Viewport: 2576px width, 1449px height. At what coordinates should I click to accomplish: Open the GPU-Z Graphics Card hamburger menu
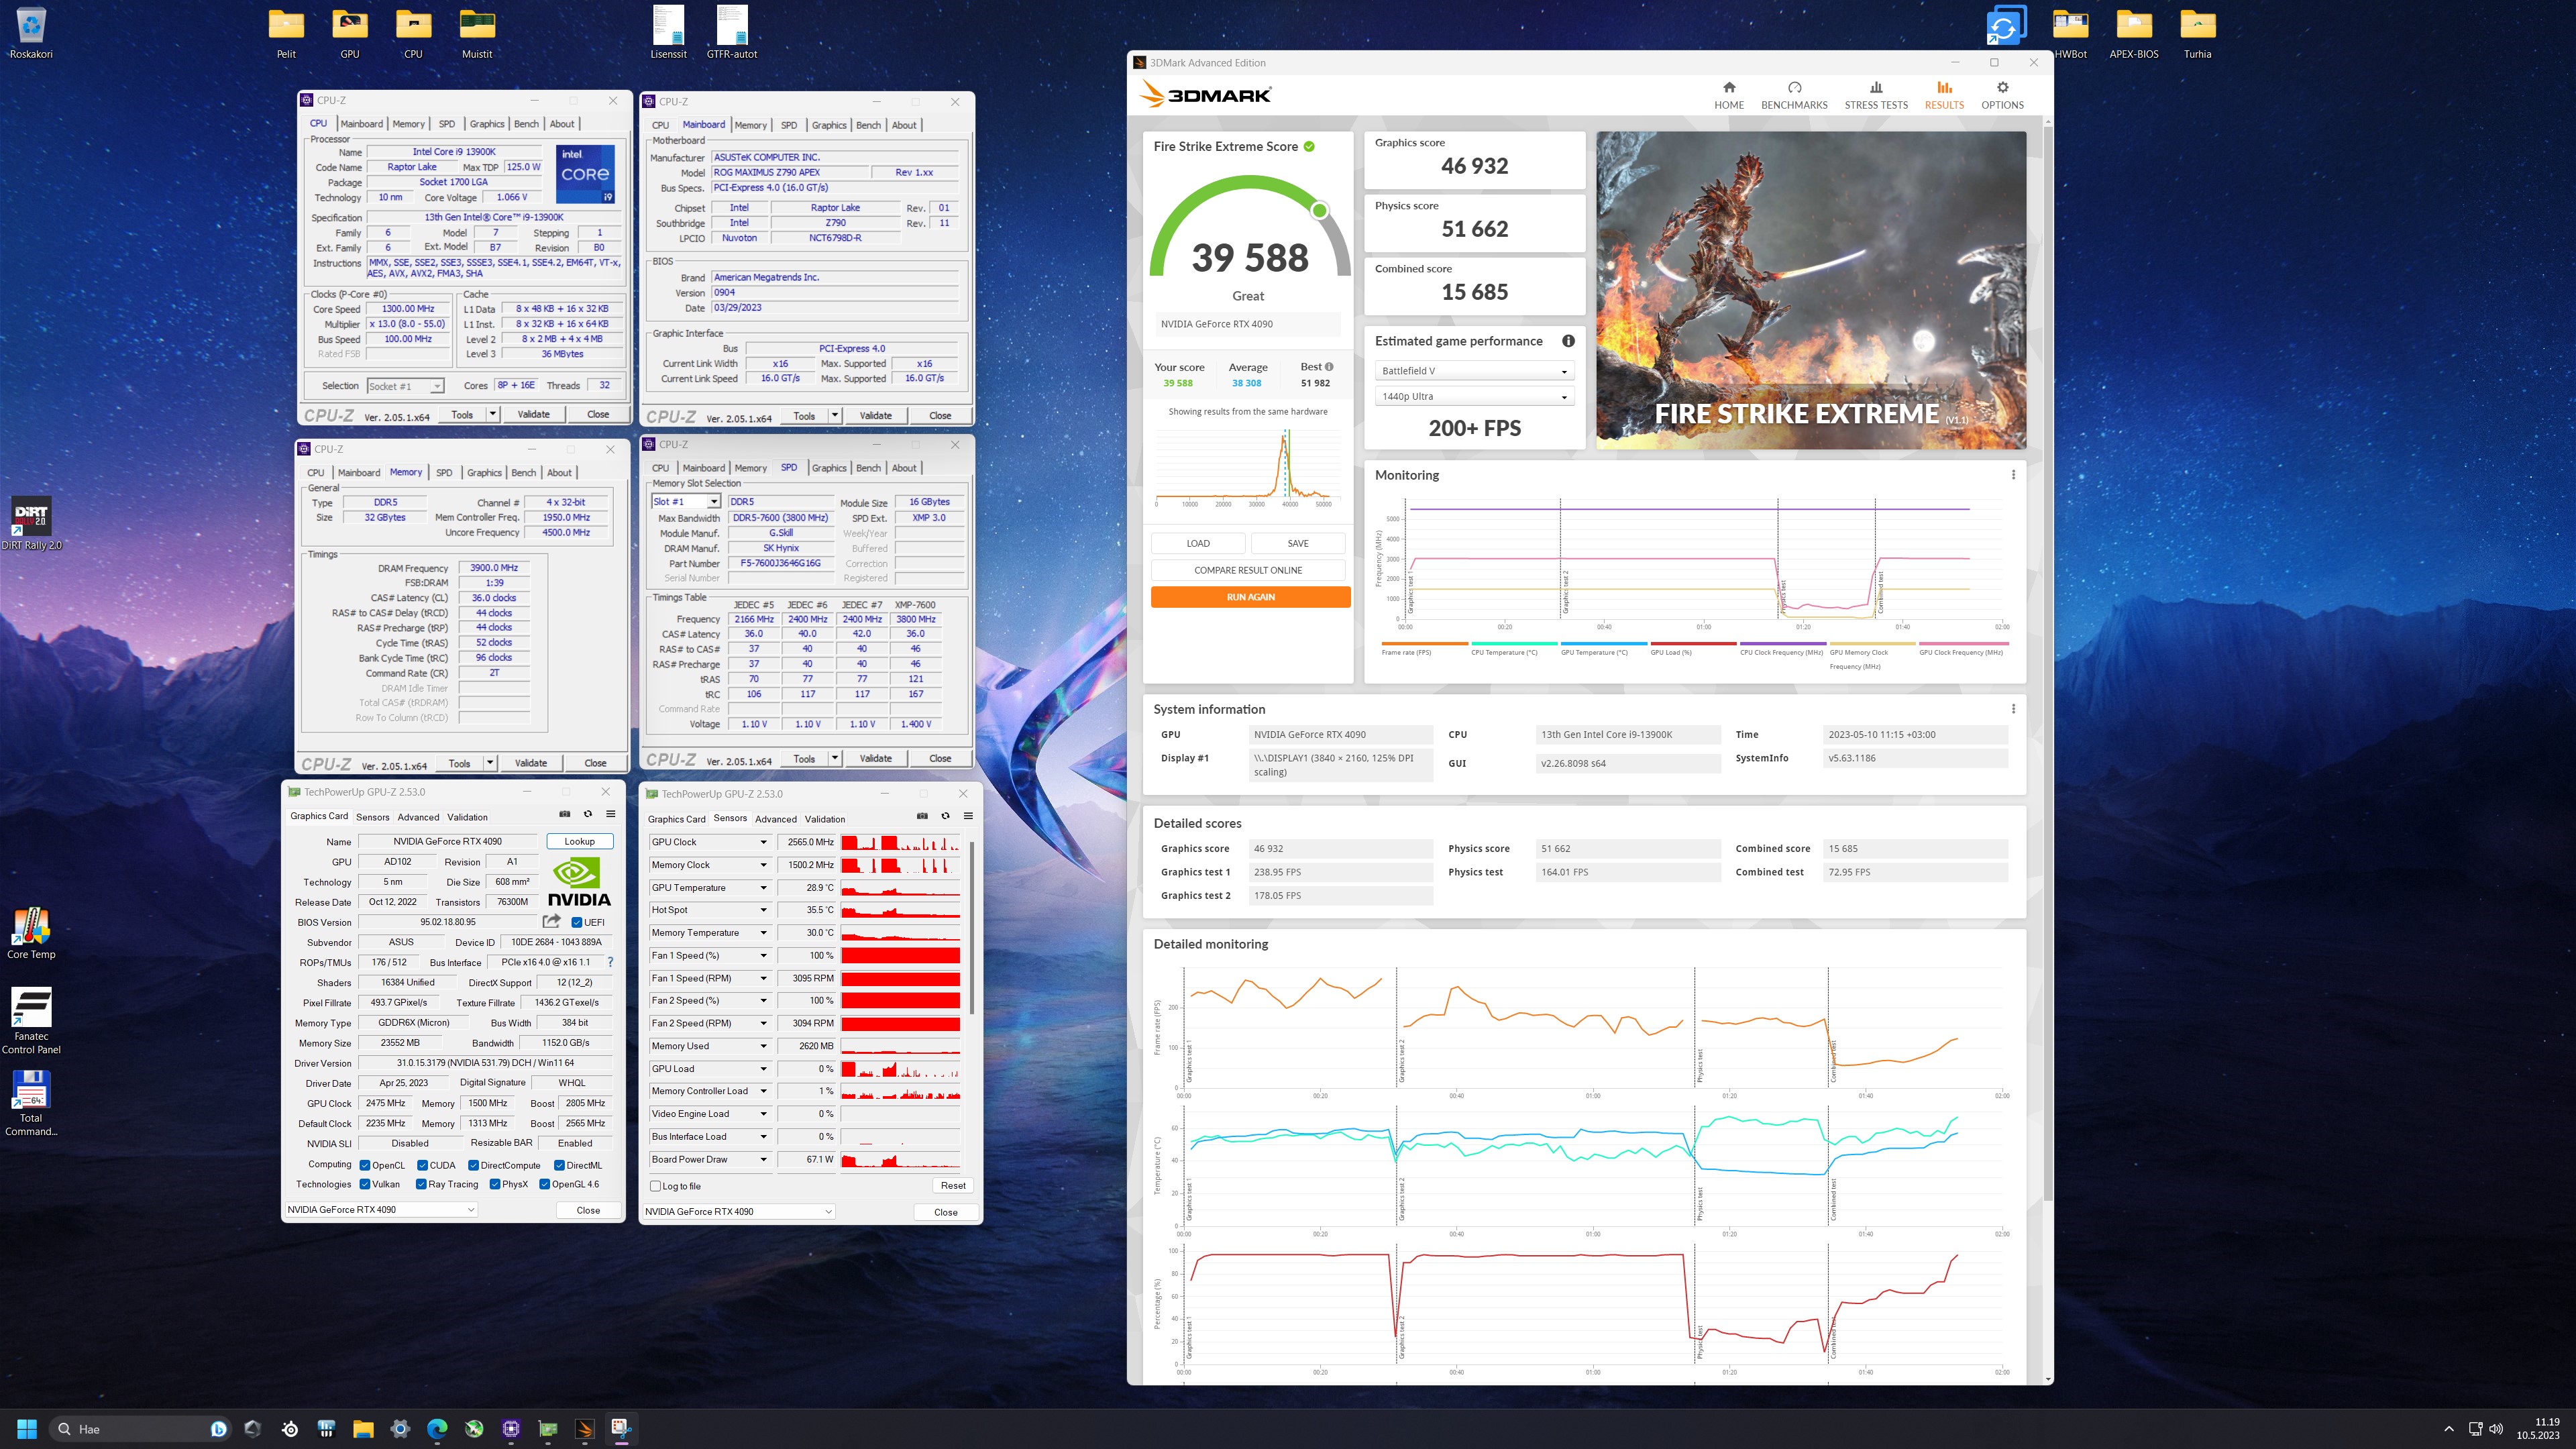[610, 815]
